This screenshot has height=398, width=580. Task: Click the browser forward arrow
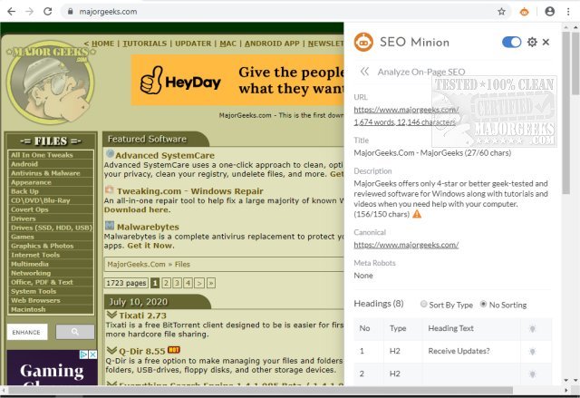click(30, 12)
